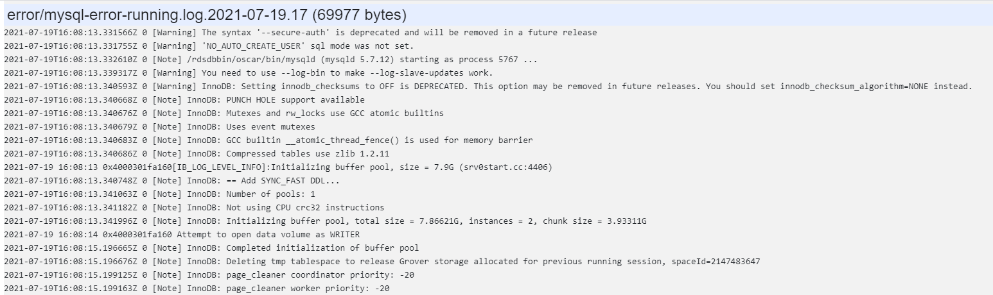This screenshot has width=993, height=295.
Task: Select the buffer pool total size 7.86621G line
Action: point(325,221)
